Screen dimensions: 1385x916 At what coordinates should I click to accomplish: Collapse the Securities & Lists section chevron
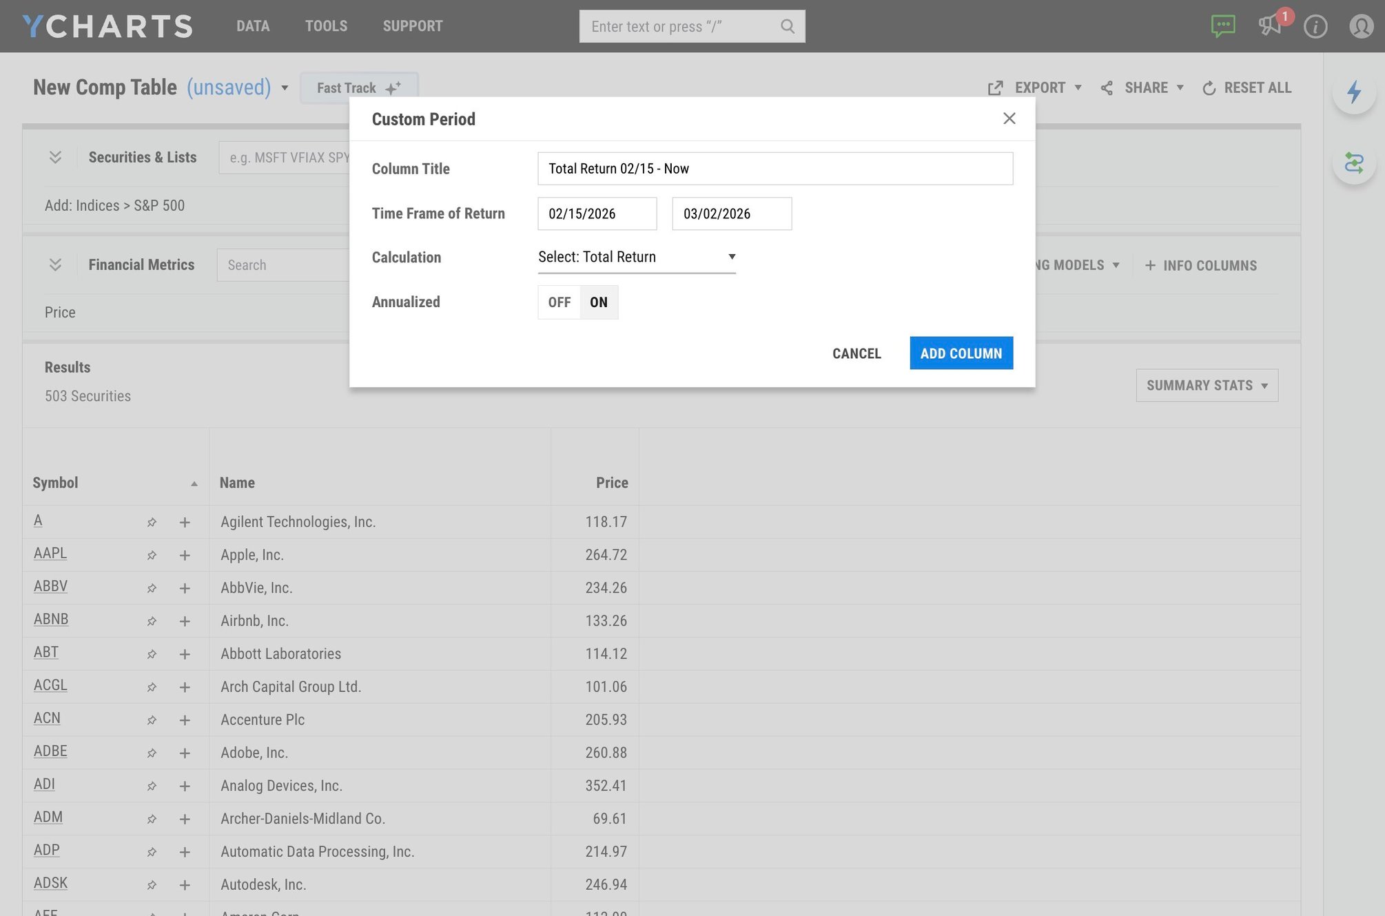tap(56, 158)
